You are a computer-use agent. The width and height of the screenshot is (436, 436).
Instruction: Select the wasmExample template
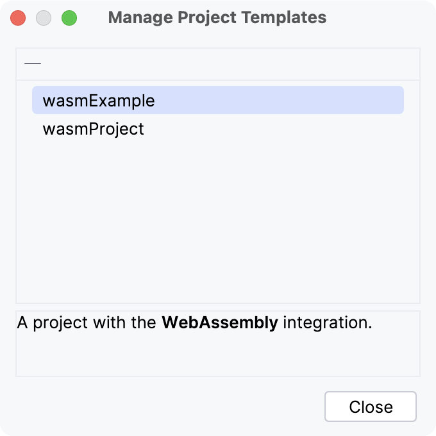coord(99,101)
